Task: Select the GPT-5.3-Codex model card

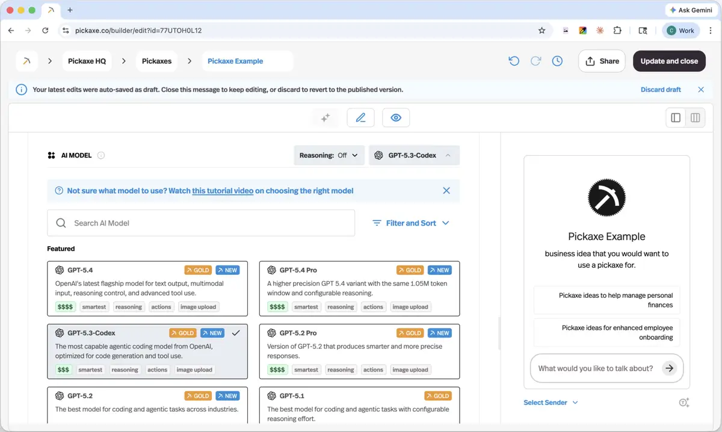Action: (x=147, y=351)
